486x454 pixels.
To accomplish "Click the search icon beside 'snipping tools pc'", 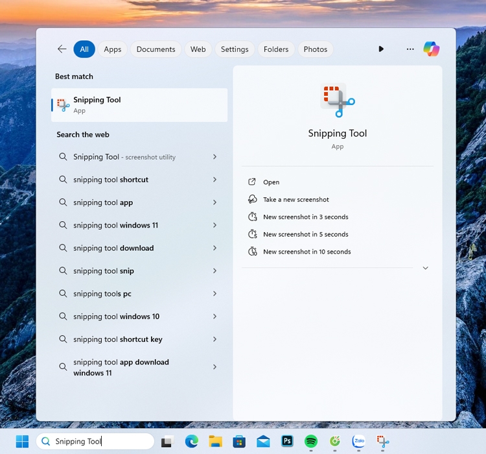I will pos(63,293).
